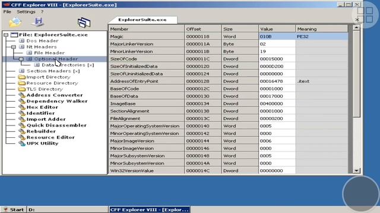This screenshot has width=380, height=213.
Task: Select the Dos Header node icon
Action: tap(21, 41)
